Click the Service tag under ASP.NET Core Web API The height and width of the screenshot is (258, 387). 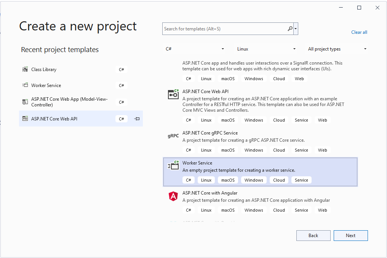click(x=301, y=120)
